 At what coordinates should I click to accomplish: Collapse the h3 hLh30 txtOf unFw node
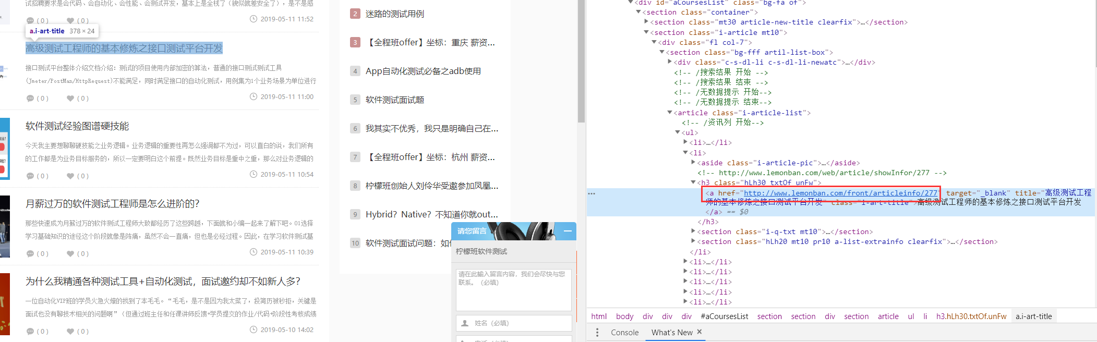pos(693,182)
